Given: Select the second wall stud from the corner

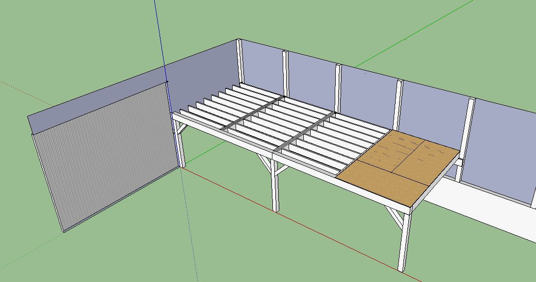Looking at the screenshot, I should 286,73.
